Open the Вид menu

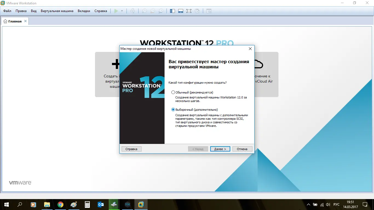coord(34,11)
